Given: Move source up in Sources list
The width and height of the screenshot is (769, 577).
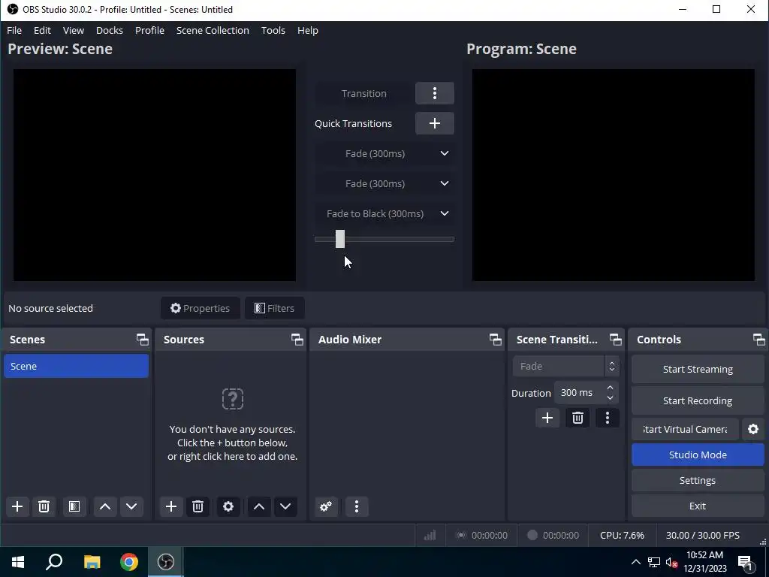Looking at the screenshot, I should [259, 506].
